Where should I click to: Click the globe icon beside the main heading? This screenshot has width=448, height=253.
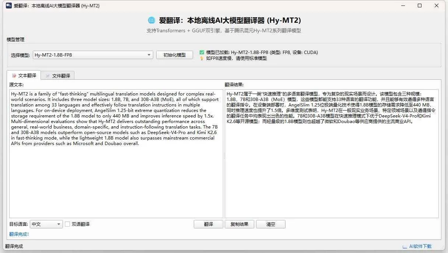[151, 20]
